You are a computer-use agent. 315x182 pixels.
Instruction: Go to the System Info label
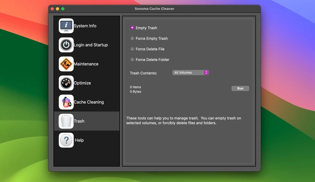[85, 26]
